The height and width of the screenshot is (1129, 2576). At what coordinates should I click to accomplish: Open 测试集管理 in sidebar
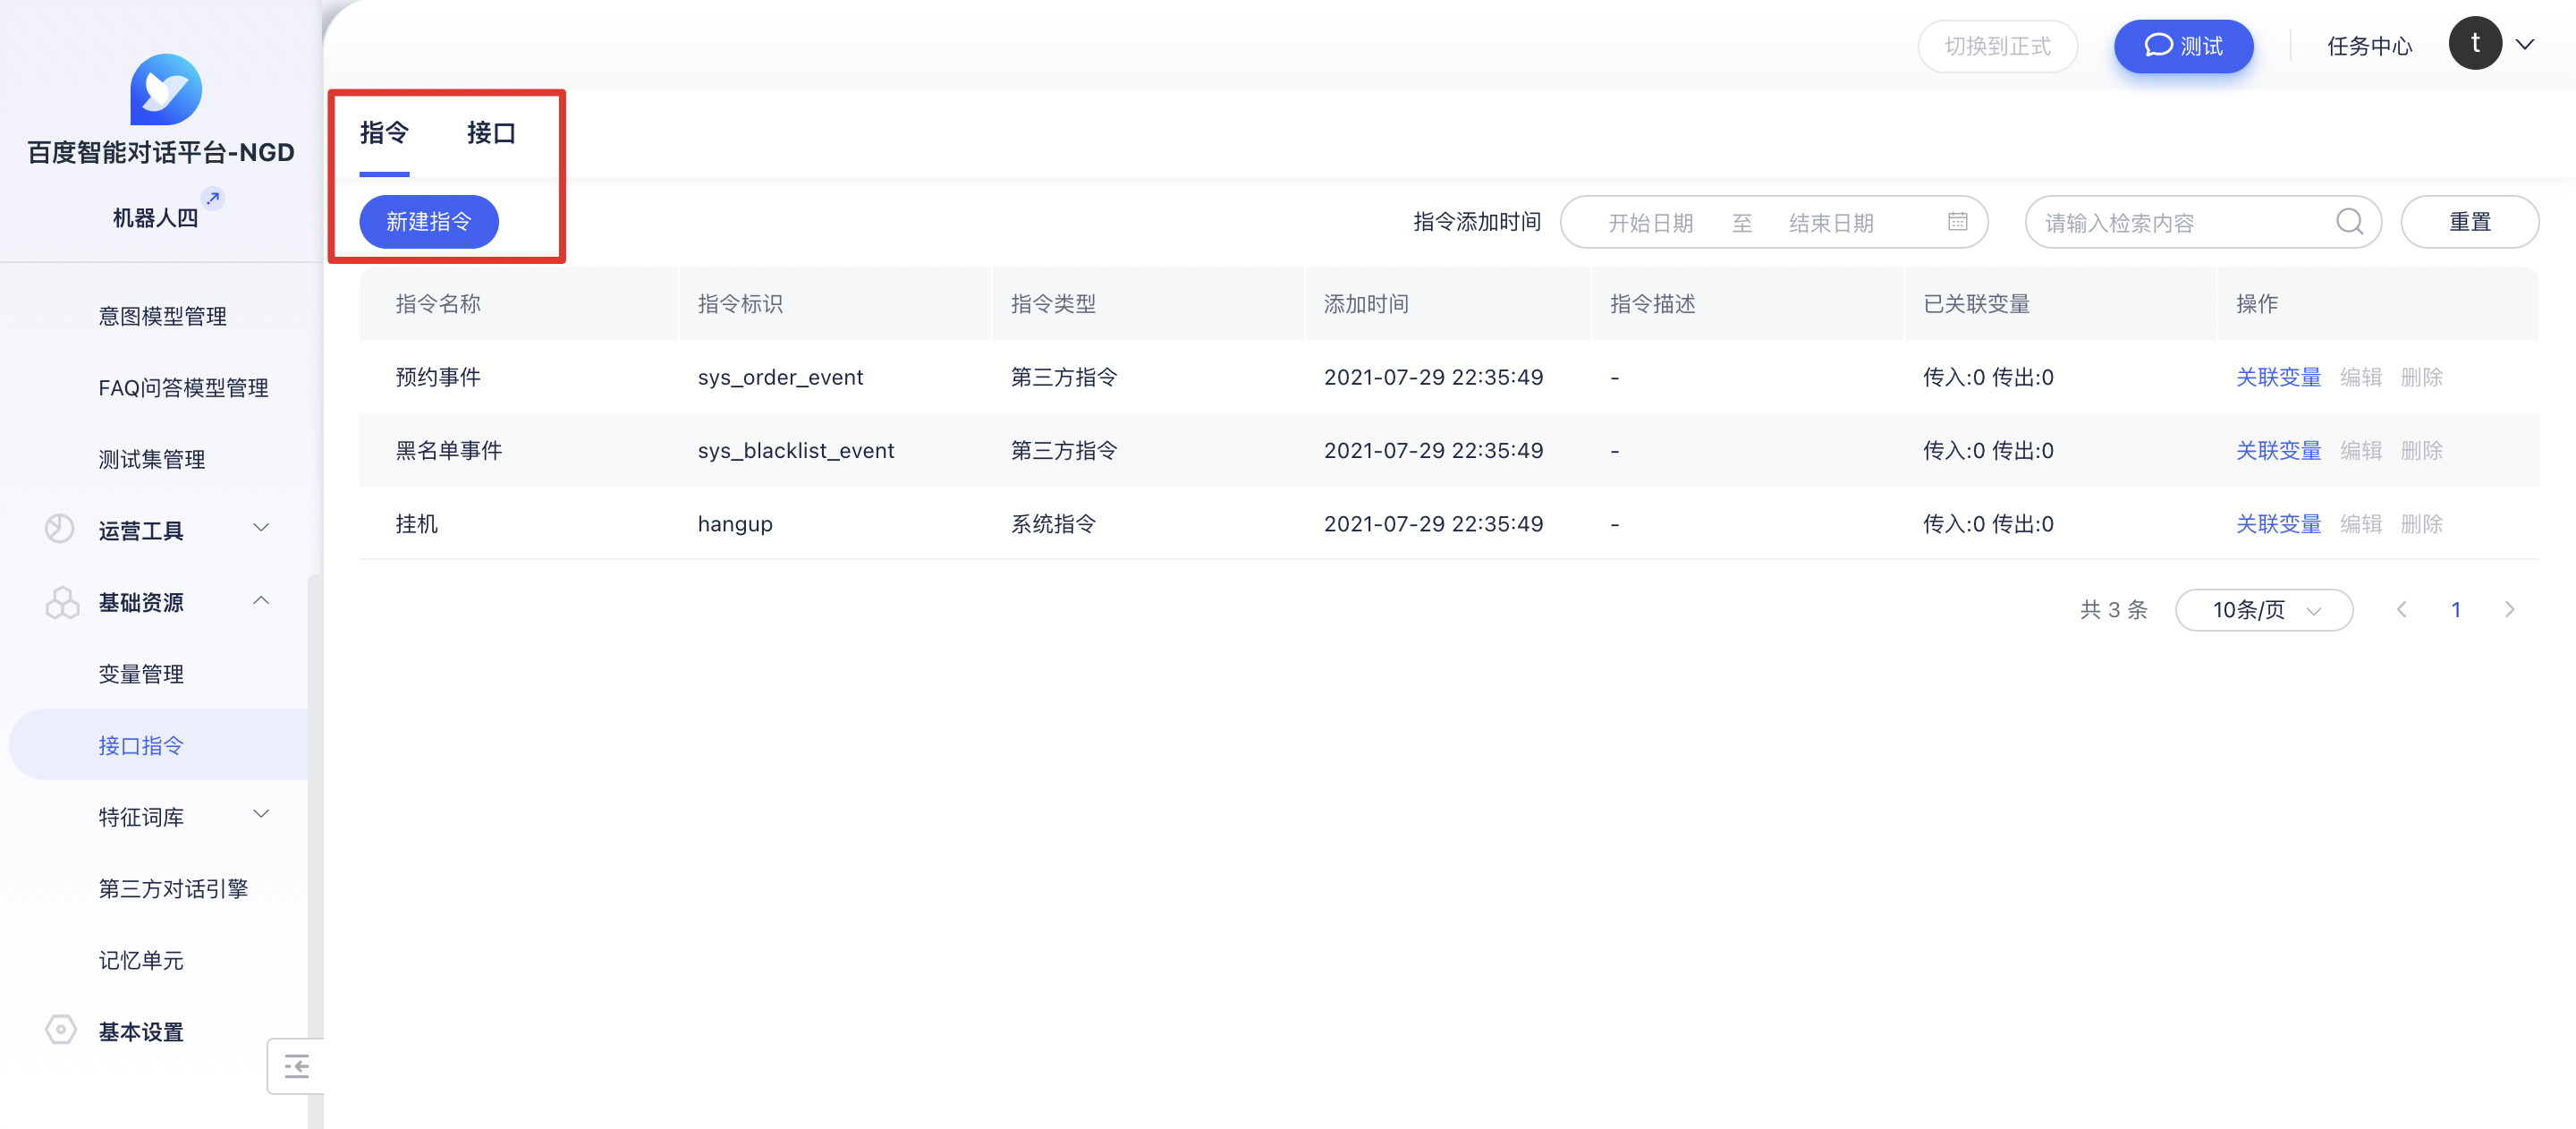click(152, 459)
